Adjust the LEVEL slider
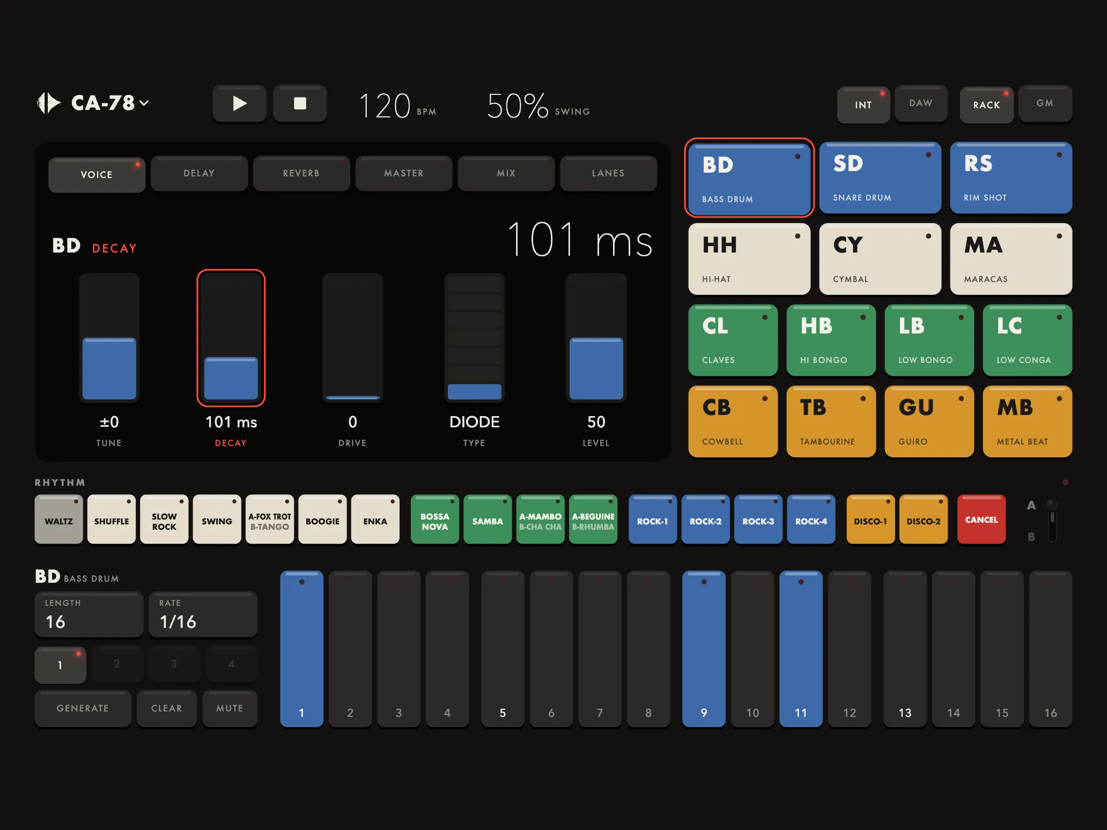Screen dimensions: 1107x830 point(596,338)
